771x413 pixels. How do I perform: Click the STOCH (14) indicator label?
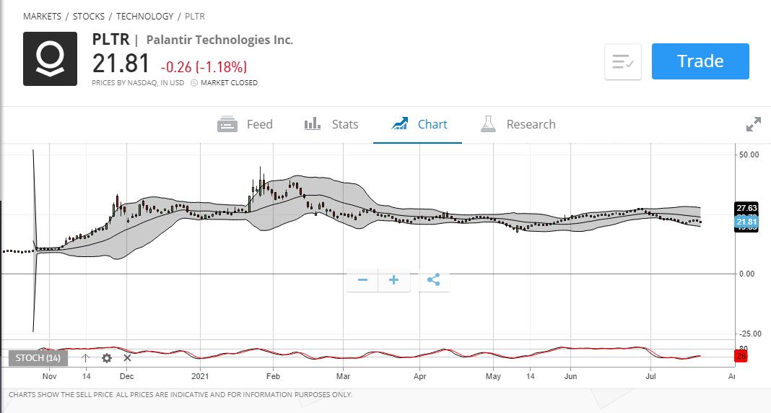point(38,357)
